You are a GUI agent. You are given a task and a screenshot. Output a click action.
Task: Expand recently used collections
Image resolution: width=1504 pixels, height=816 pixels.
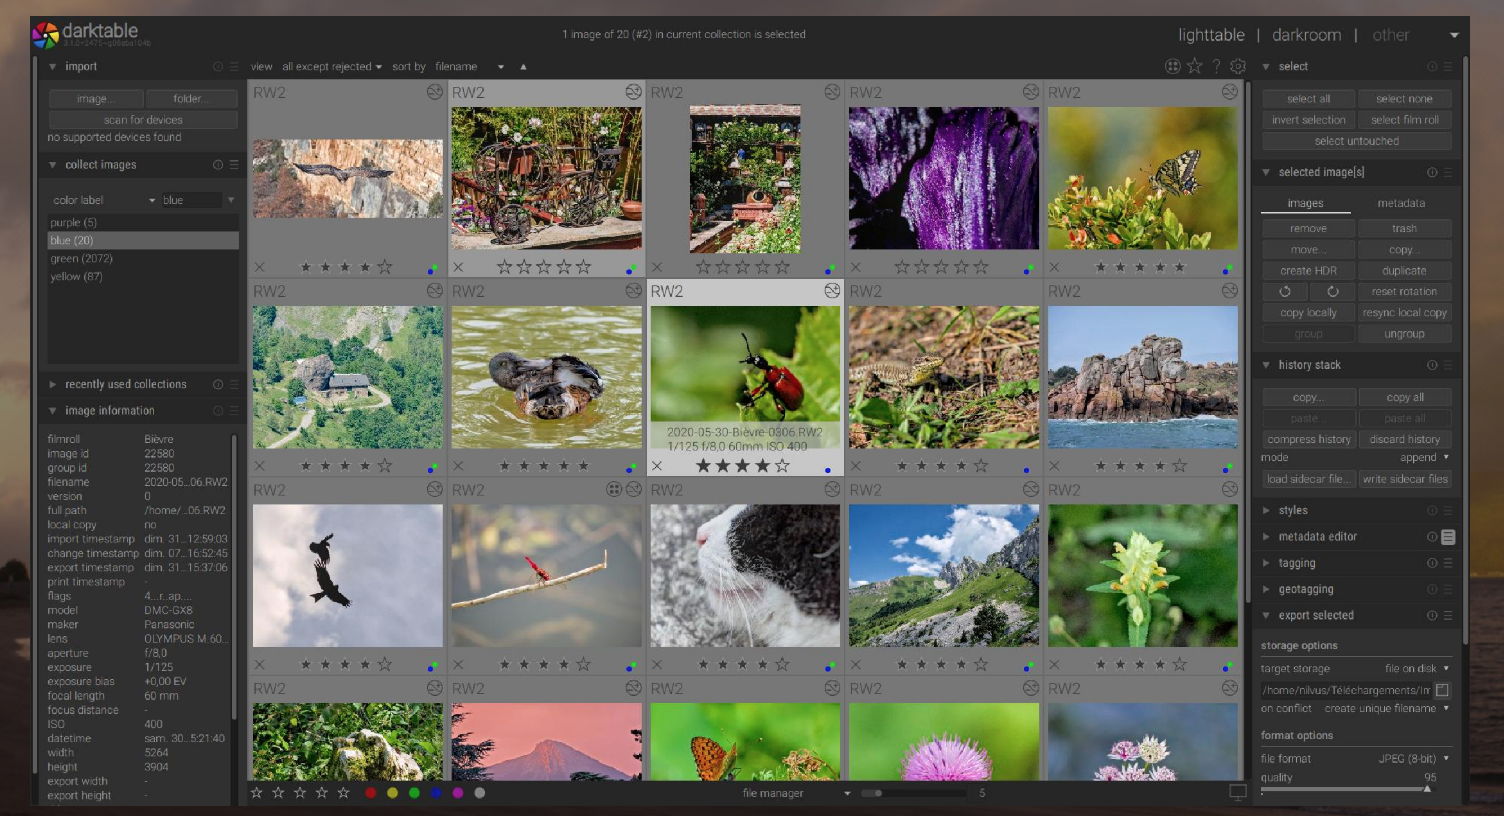pos(52,384)
